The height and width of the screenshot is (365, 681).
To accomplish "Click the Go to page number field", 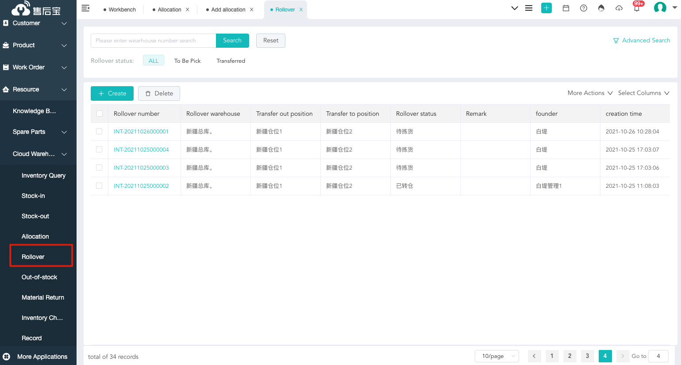I will click(x=658, y=356).
